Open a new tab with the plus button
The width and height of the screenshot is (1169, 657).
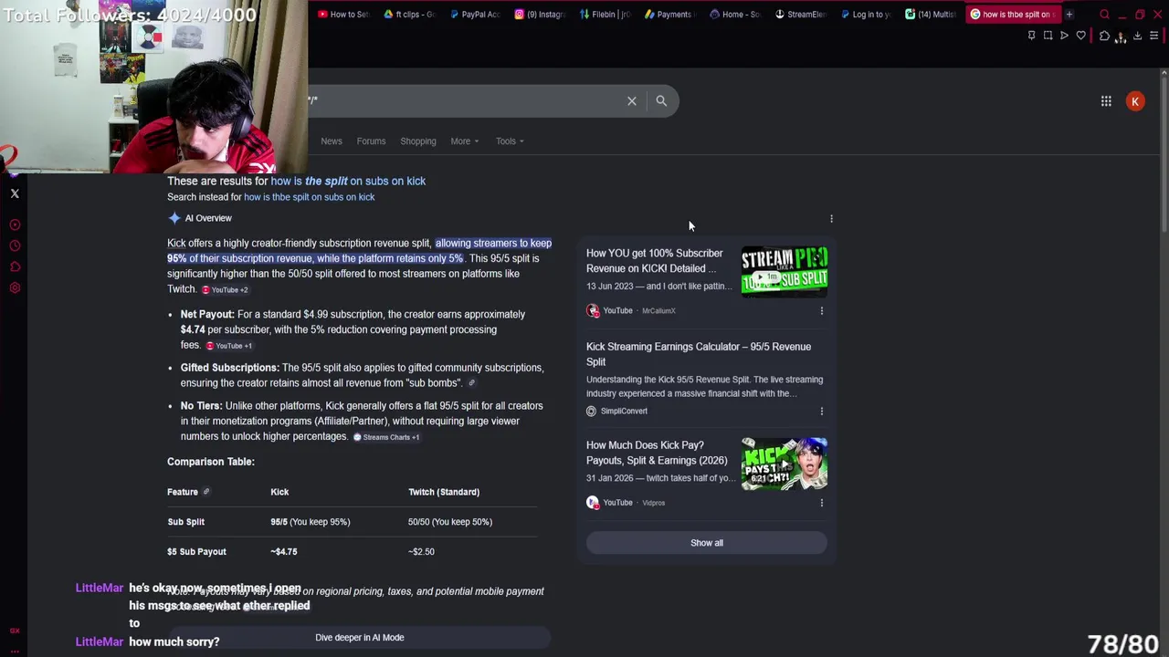[x=1069, y=15]
